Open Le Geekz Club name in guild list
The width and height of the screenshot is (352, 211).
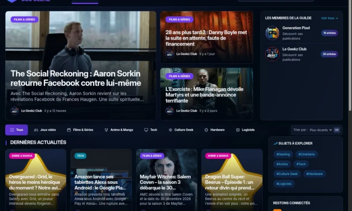point(294,49)
